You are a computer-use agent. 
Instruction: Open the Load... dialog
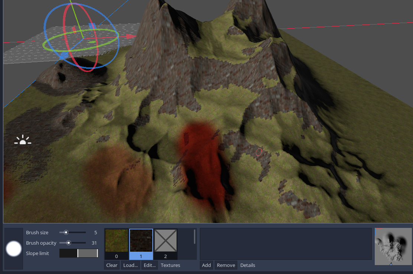pyautogui.click(x=130, y=265)
